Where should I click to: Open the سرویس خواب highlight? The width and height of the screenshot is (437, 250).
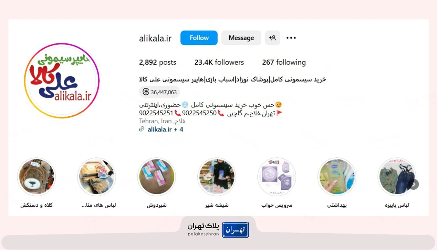[277, 177]
